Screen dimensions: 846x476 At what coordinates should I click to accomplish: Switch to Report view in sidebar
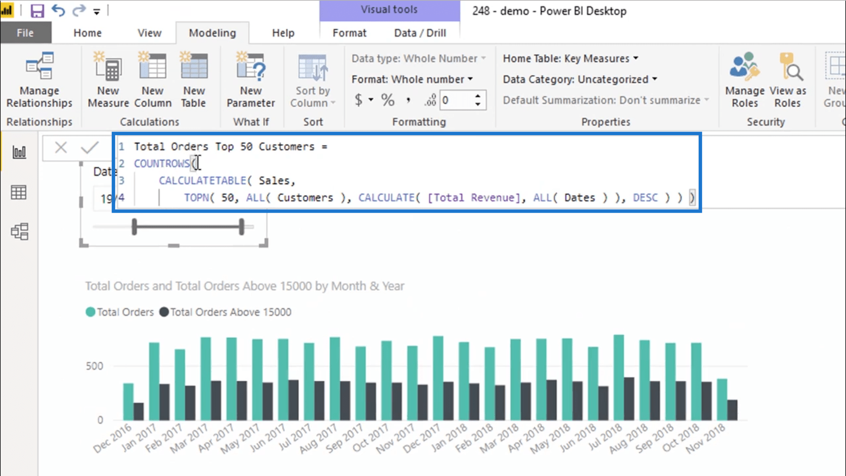(x=19, y=152)
